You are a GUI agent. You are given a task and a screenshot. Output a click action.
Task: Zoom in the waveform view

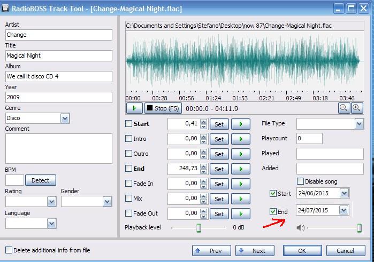pyautogui.click(x=357, y=108)
